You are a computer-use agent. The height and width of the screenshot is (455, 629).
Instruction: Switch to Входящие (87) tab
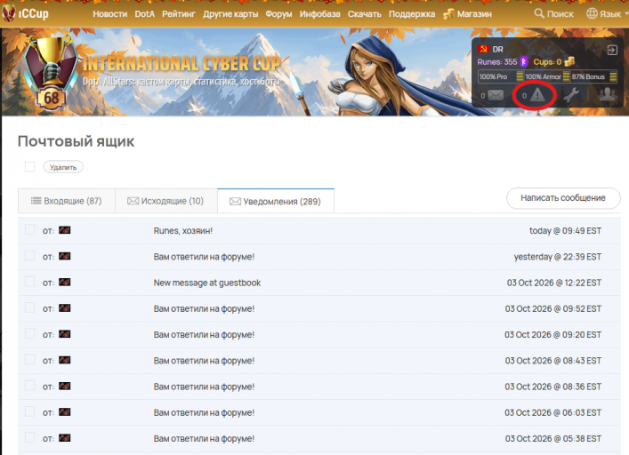(67, 201)
